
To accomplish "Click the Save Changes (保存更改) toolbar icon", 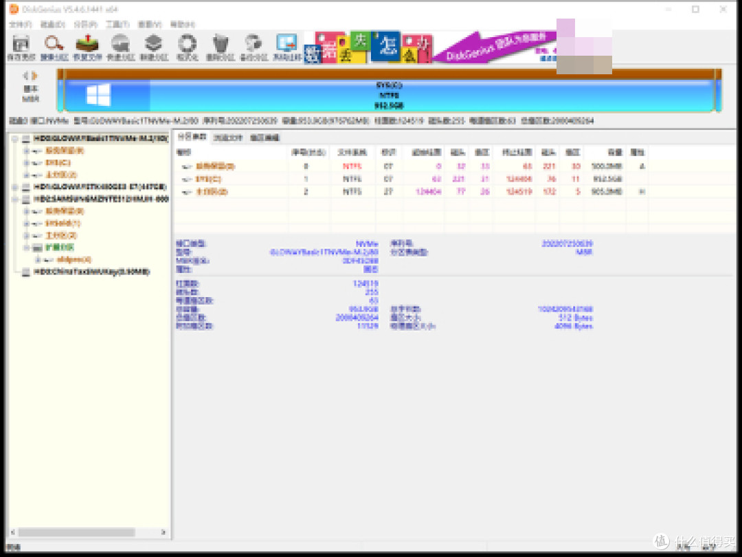I will (x=21, y=47).
